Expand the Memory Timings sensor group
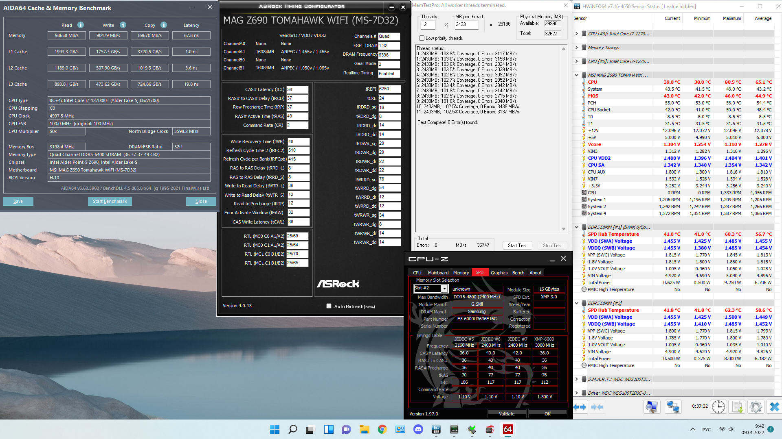This screenshot has width=782, height=439. 576,48
